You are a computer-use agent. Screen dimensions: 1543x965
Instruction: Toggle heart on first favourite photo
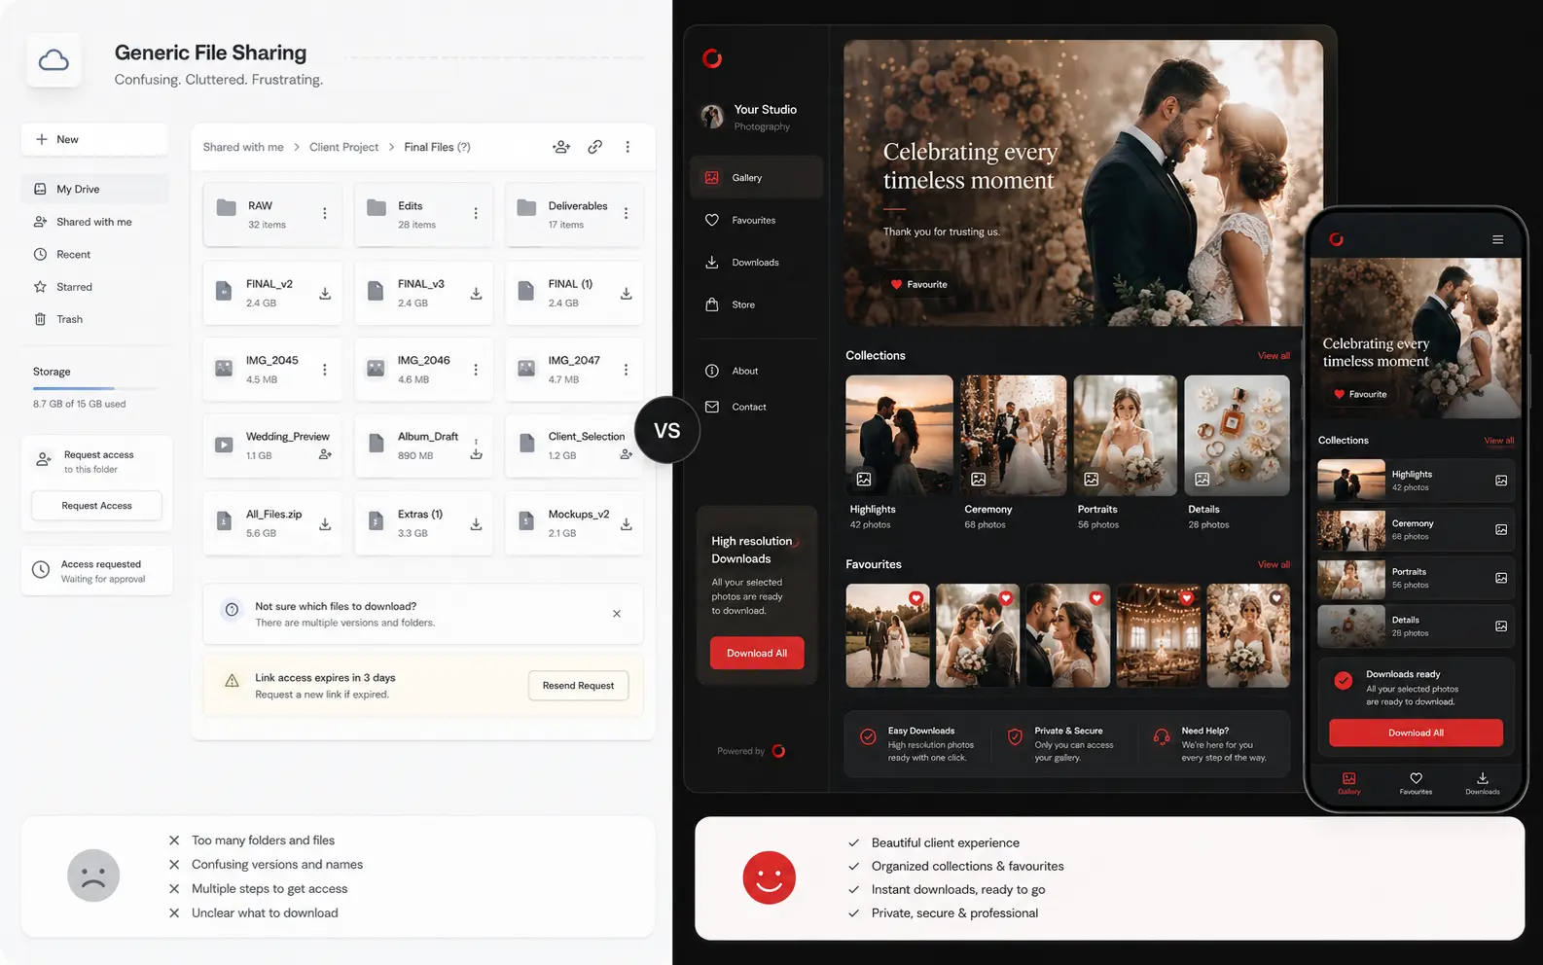tap(915, 598)
